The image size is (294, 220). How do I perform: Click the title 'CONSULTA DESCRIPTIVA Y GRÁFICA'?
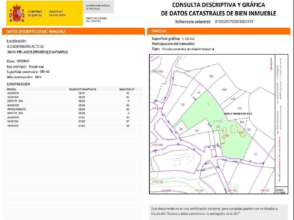tap(218, 5)
